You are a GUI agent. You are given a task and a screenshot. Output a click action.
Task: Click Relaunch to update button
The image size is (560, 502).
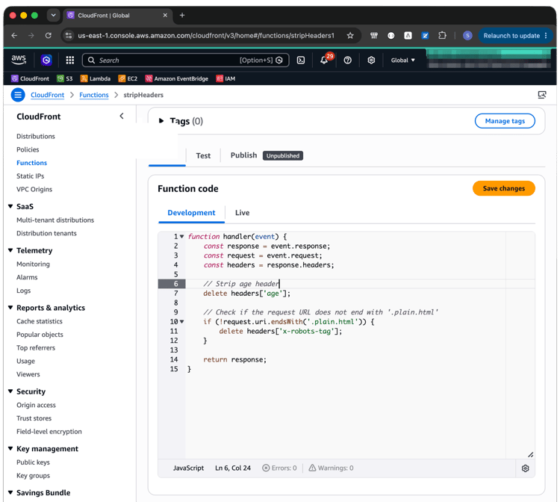[x=515, y=35]
